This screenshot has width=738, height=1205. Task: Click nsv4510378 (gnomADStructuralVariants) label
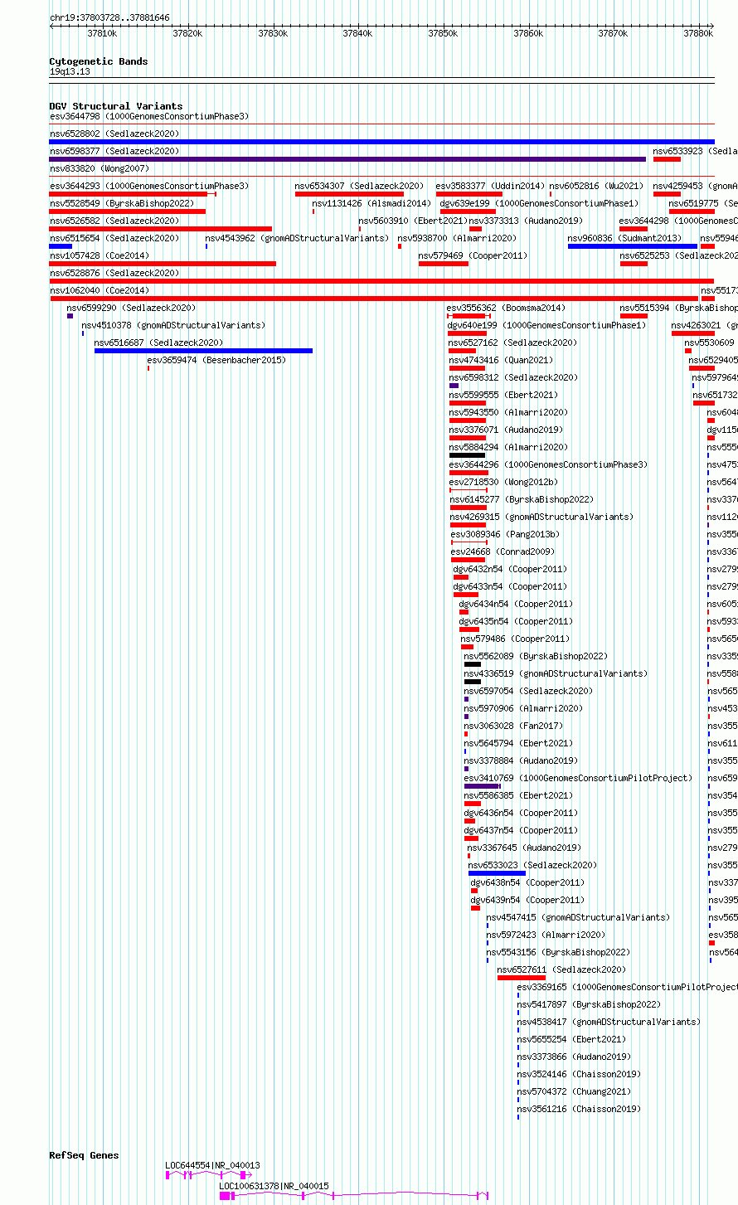click(x=173, y=325)
